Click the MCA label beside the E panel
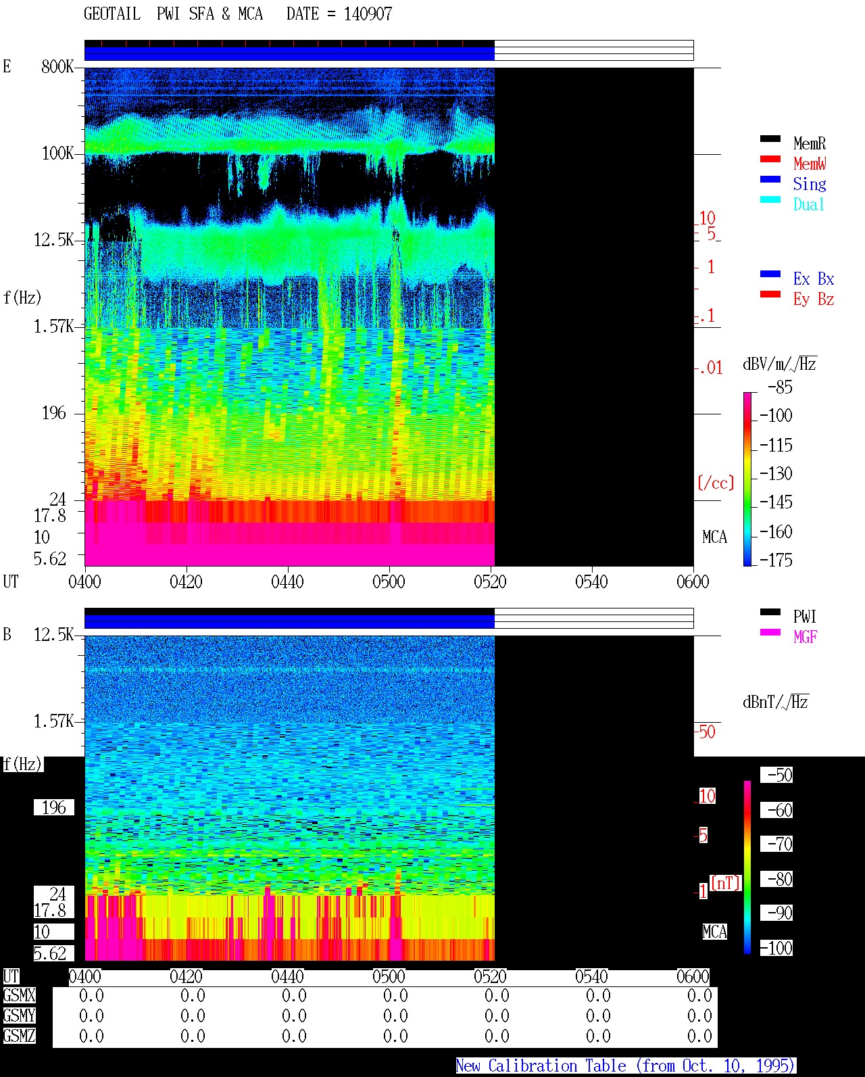 (714, 537)
